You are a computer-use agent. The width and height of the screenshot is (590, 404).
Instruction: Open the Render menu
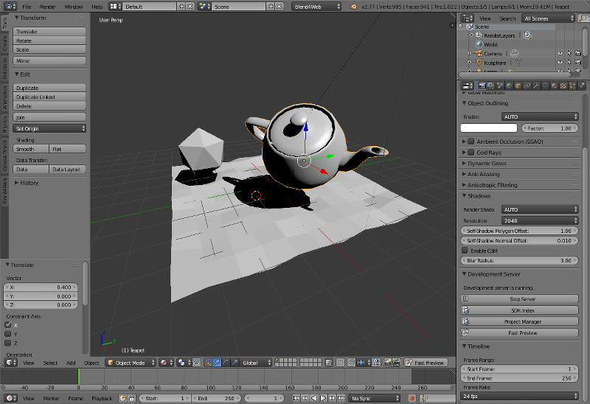click(x=47, y=7)
